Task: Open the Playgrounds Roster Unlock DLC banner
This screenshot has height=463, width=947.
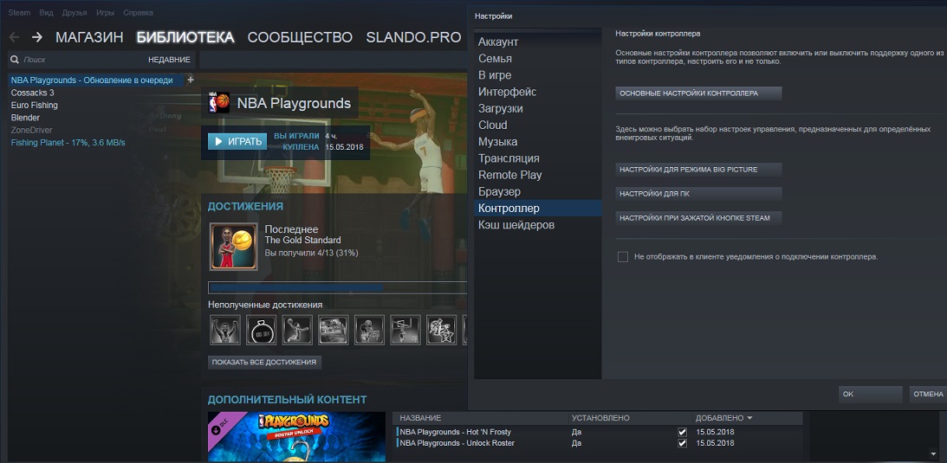Action: [x=296, y=437]
